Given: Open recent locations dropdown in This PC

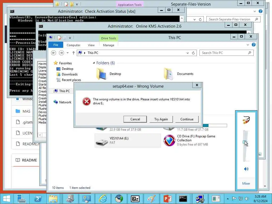Looking at the screenshot, I should (68, 53).
